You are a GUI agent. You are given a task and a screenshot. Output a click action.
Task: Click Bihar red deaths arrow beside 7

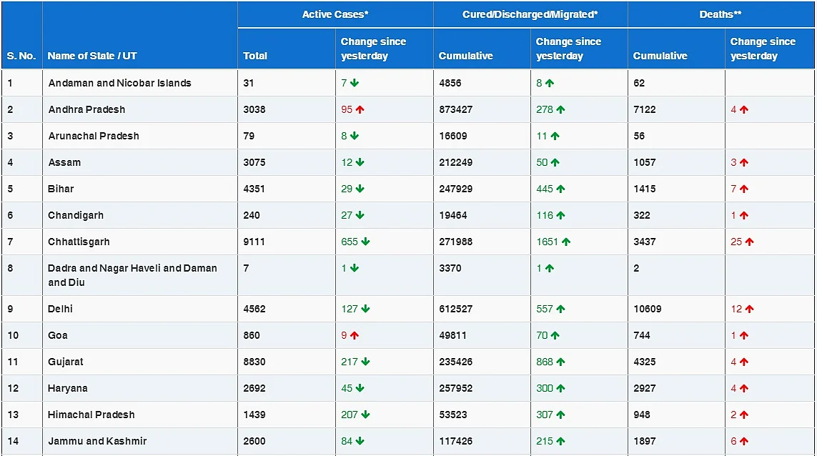point(744,189)
